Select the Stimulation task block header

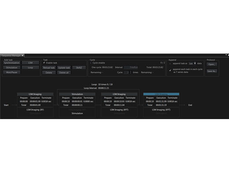tap(77, 94)
